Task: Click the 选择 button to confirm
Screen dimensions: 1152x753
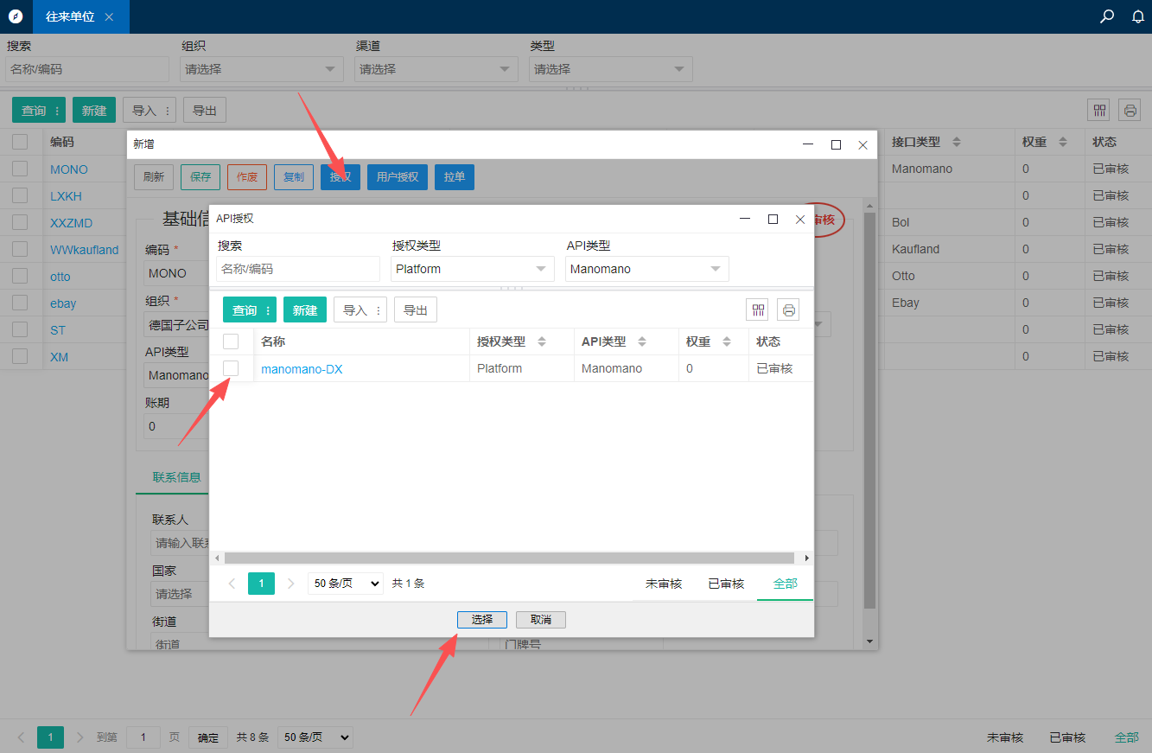Action: click(x=482, y=620)
